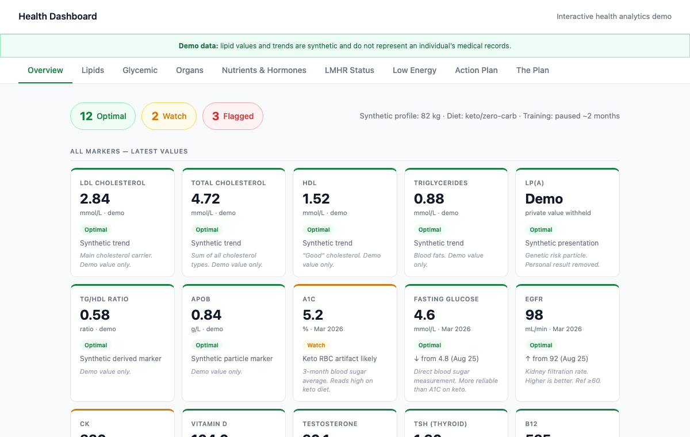The height and width of the screenshot is (437, 690).
Task: Open the TG/HDL Ratio card
Action: coord(122,343)
